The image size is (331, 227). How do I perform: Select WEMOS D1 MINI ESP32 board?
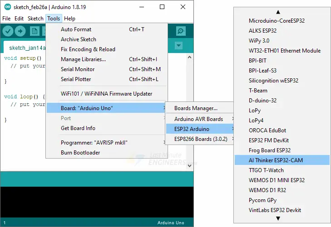[282, 180]
